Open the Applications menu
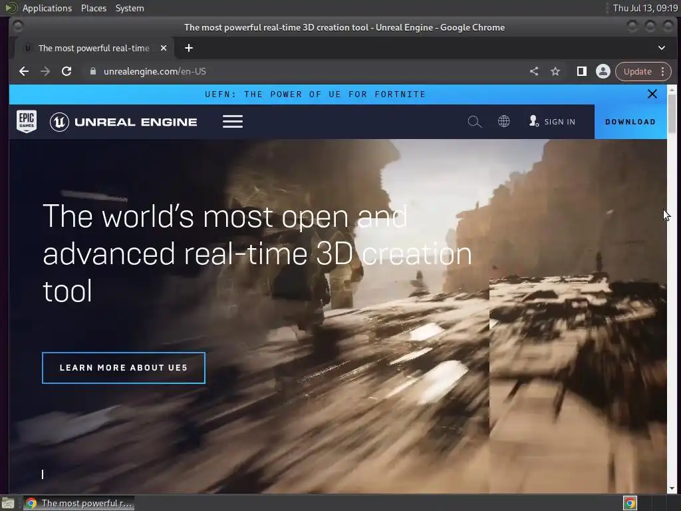This screenshot has width=681, height=511. [47, 8]
